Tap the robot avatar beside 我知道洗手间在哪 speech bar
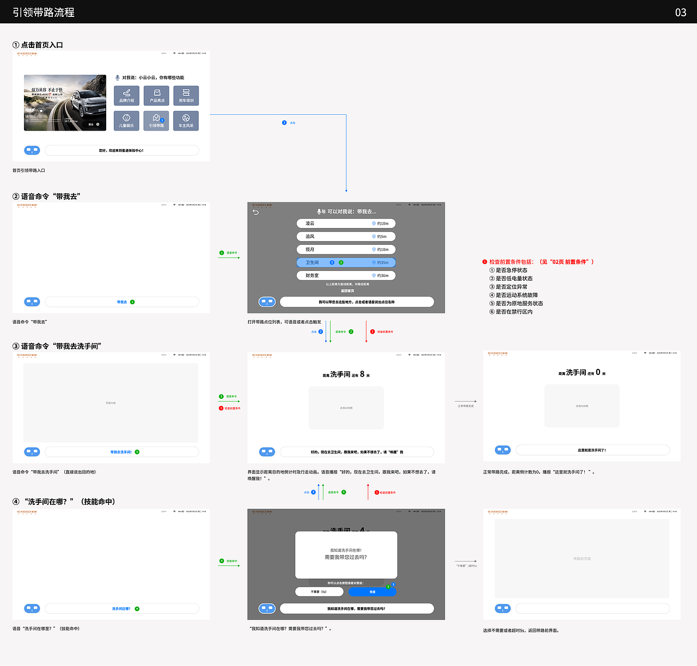697x666 pixels. tap(267, 608)
